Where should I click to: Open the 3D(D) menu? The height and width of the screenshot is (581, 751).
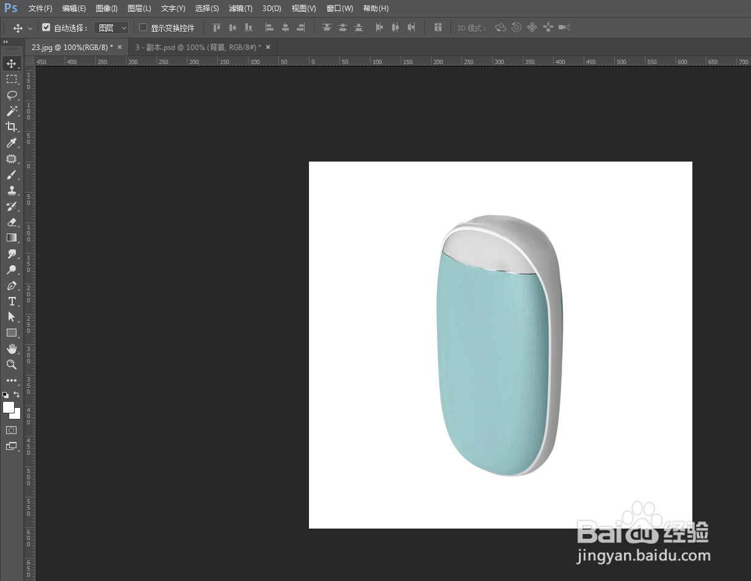272,9
